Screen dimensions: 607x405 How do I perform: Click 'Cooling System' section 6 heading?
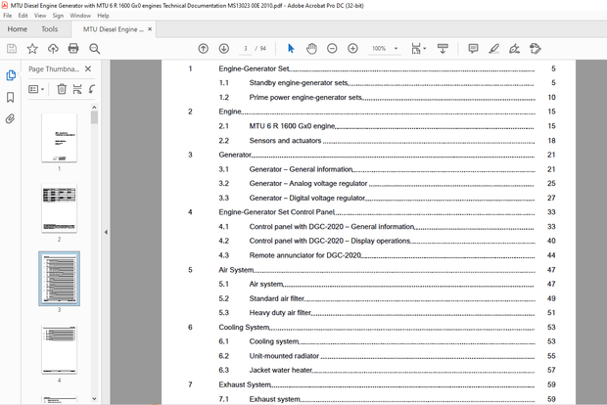244,328
